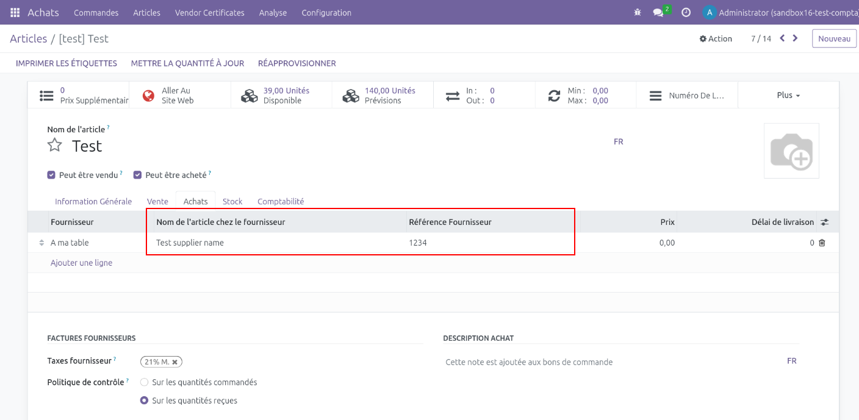This screenshot has height=420, width=859.
Task: Open the apps grid menu icon
Action: [x=15, y=12]
